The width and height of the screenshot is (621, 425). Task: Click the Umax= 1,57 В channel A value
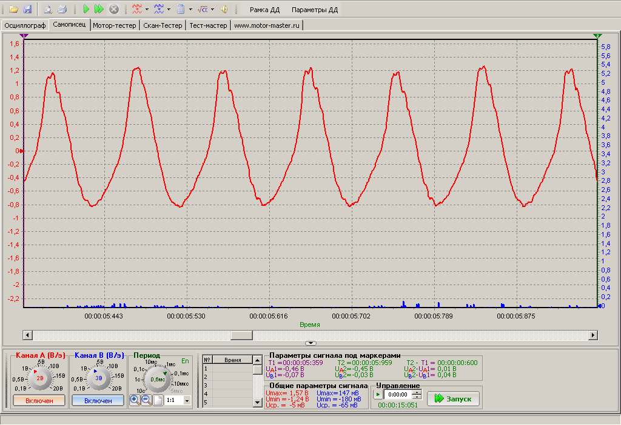[x=287, y=393]
